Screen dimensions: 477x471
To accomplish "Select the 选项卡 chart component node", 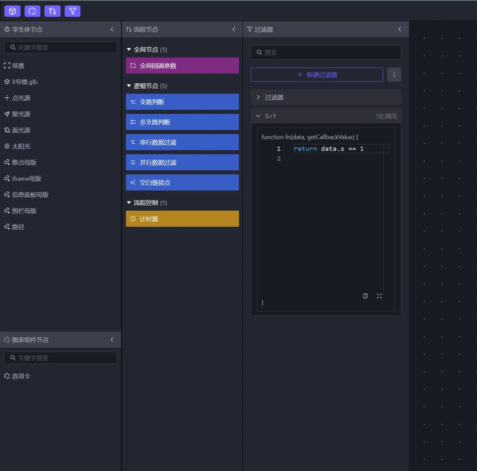I will pyautogui.click(x=17, y=376).
